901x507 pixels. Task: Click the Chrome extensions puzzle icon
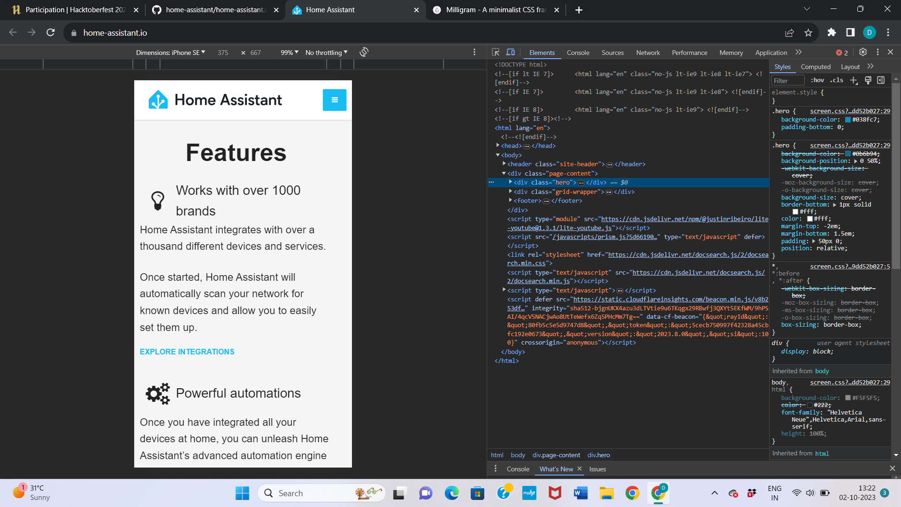(832, 32)
